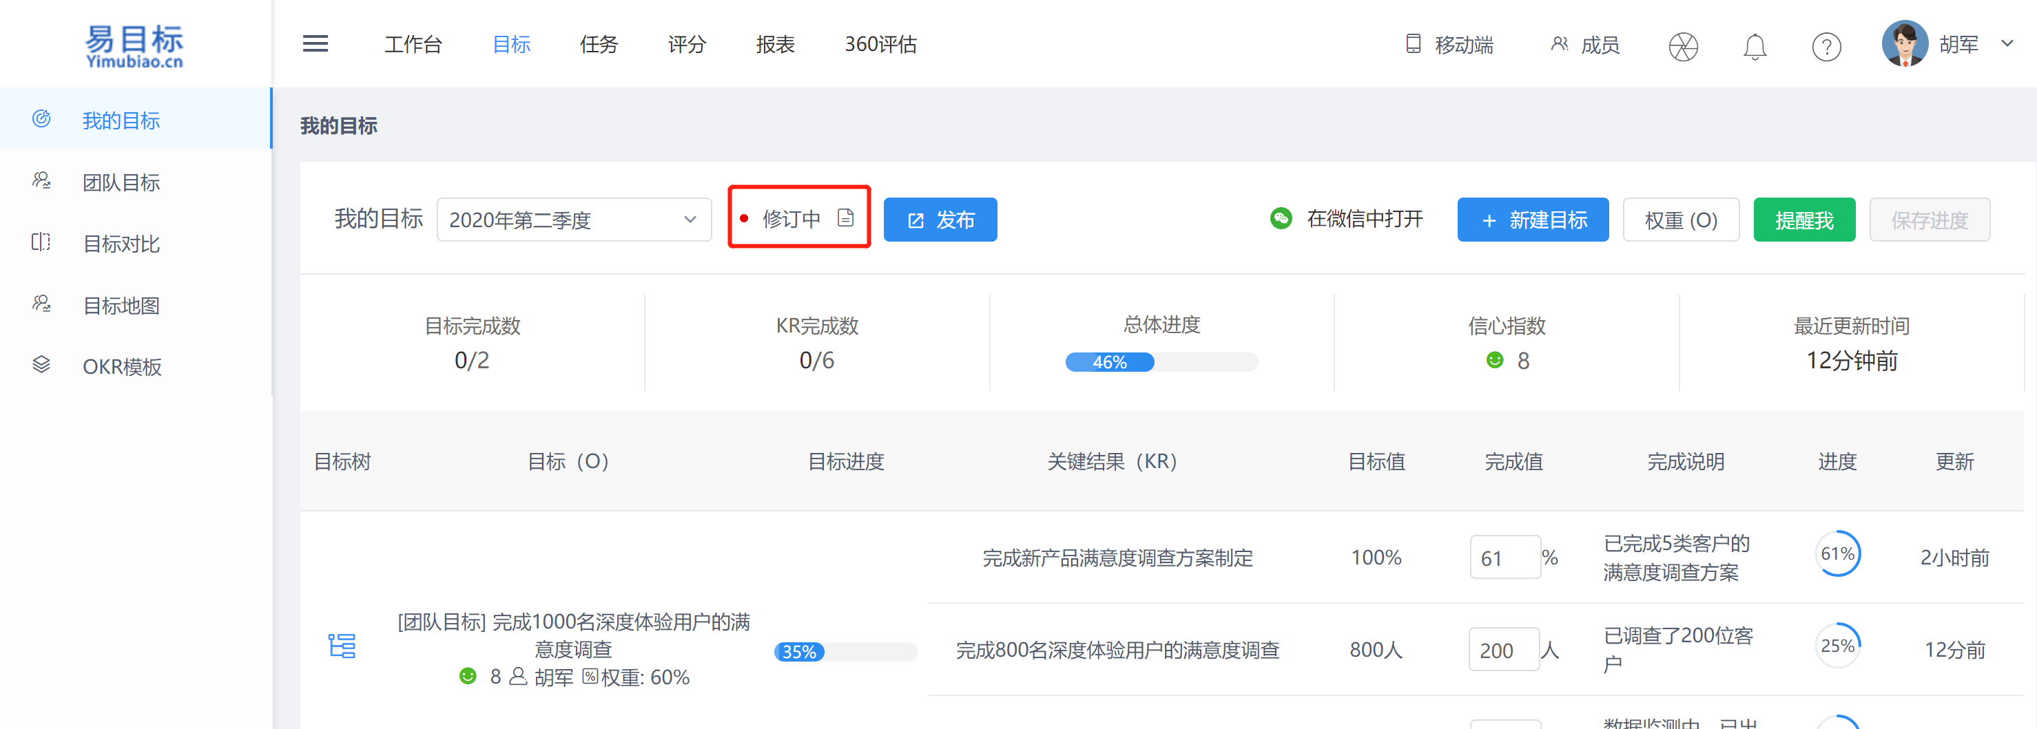The height and width of the screenshot is (729, 2037).
Task: Focus the completion value field showing 200
Action: pyautogui.click(x=1503, y=649)
